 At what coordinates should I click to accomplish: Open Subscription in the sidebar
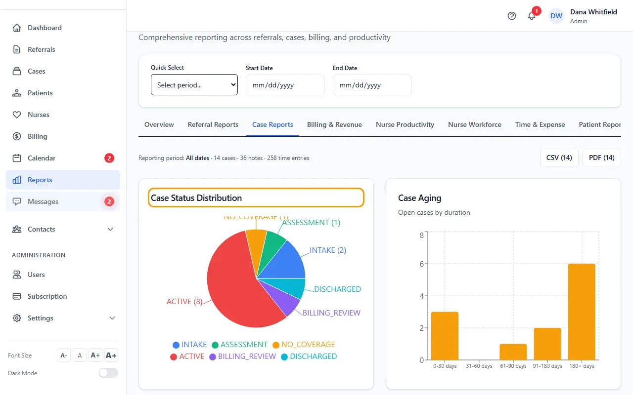63,296
